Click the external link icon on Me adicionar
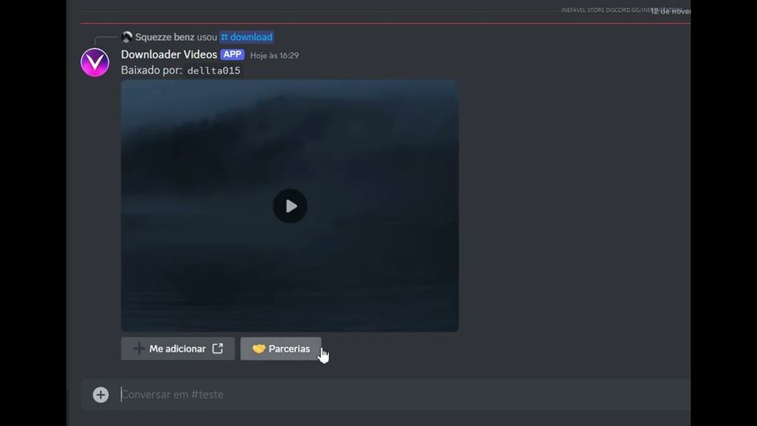Image resolution: width=757 pixels, height=426 pixels. click(x=218, y=348)
